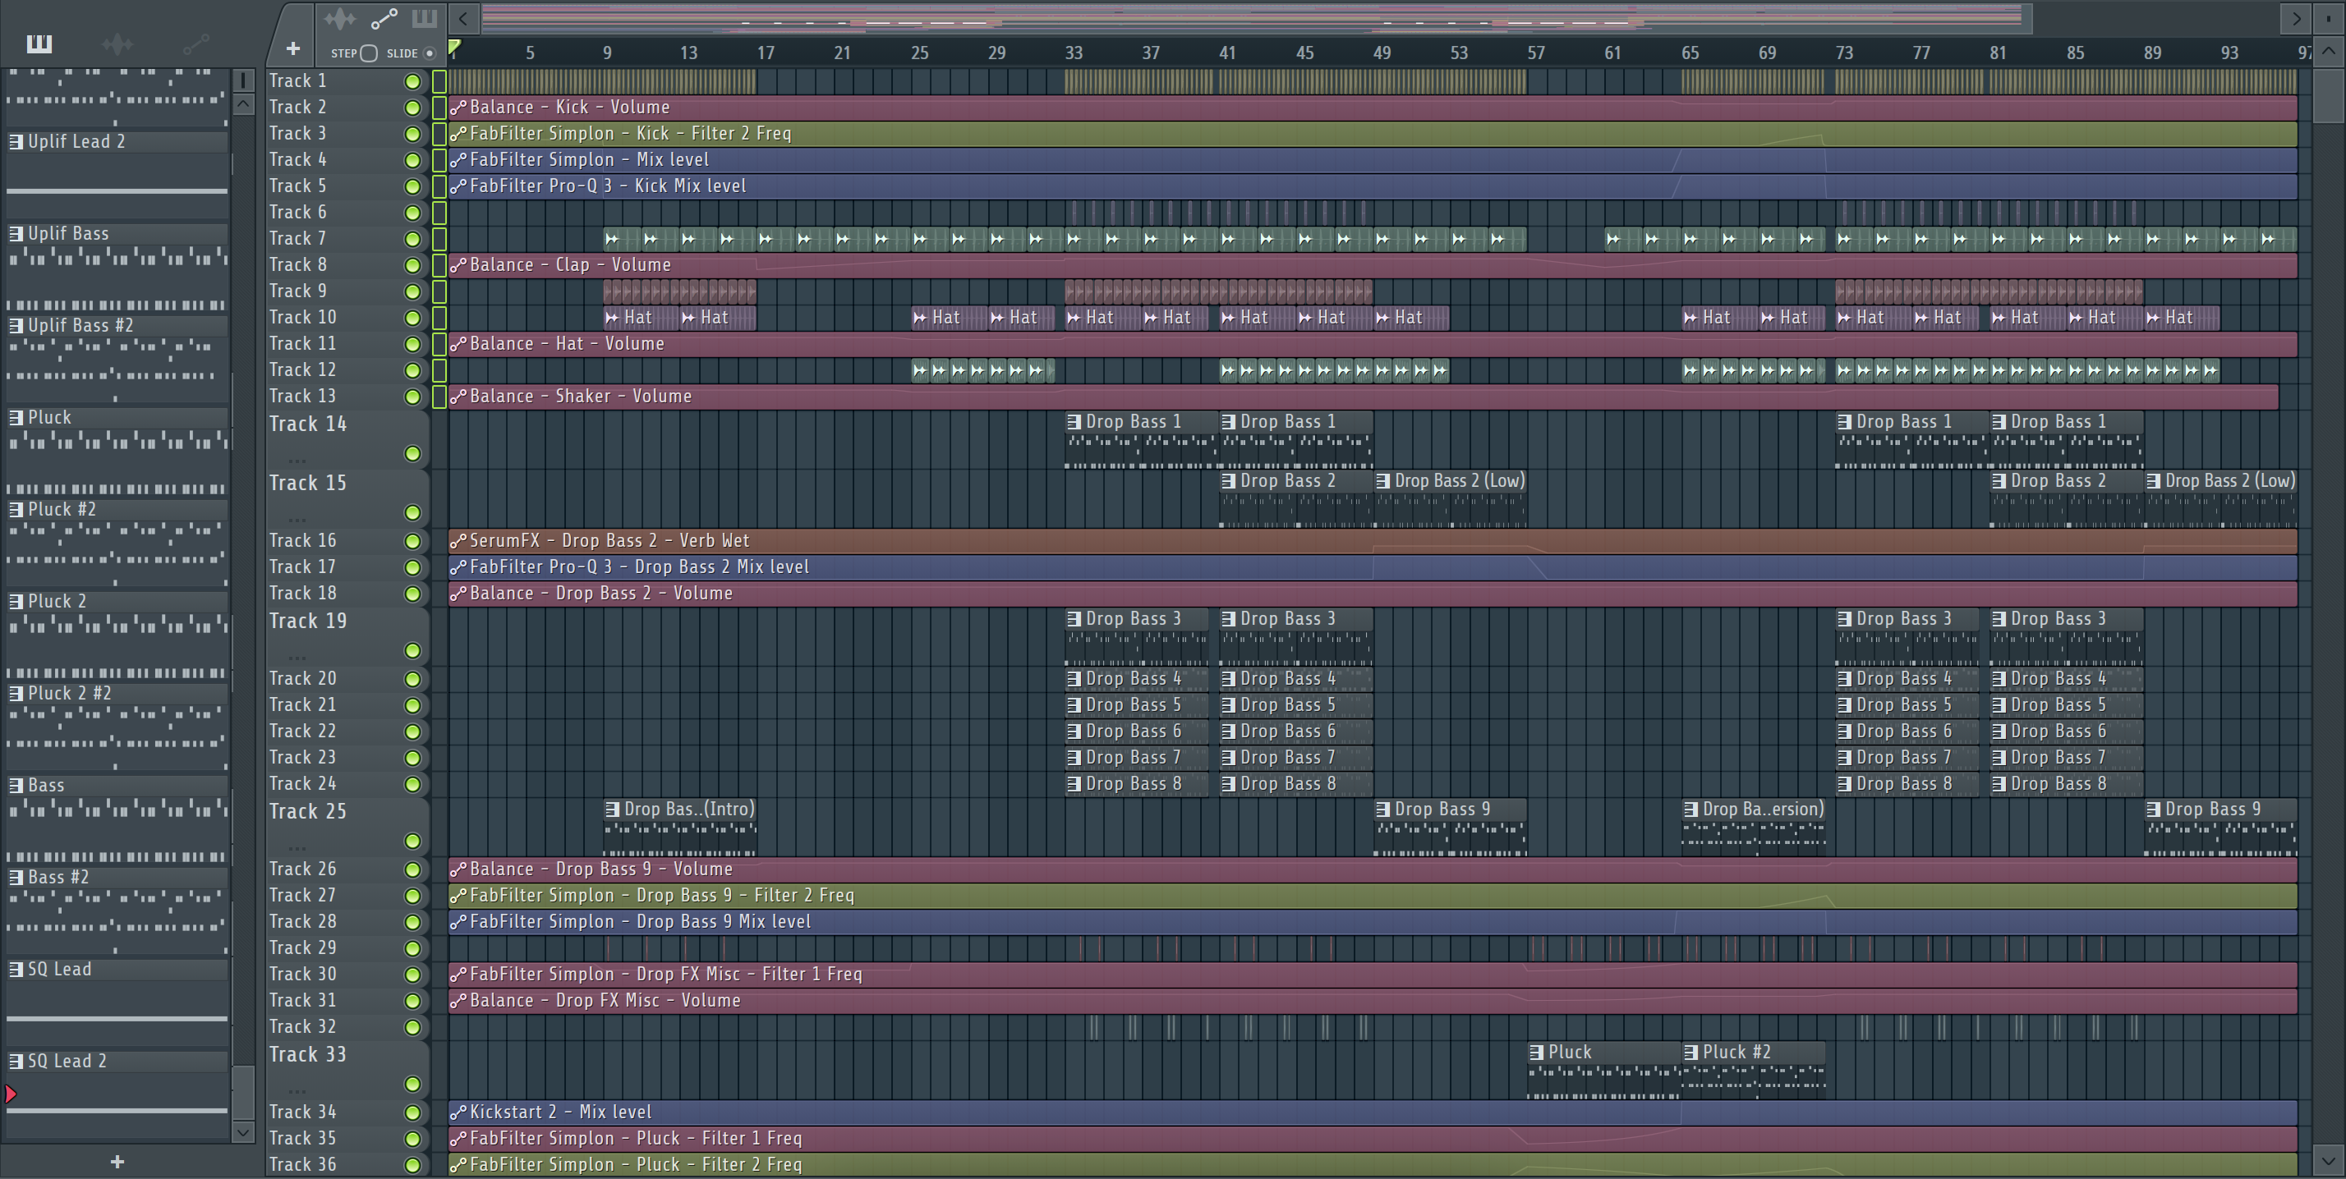Viewport: 2346px width, 1179px height.
Task: Toggle the SLIDE mode button
Action: tap(429, 53)
